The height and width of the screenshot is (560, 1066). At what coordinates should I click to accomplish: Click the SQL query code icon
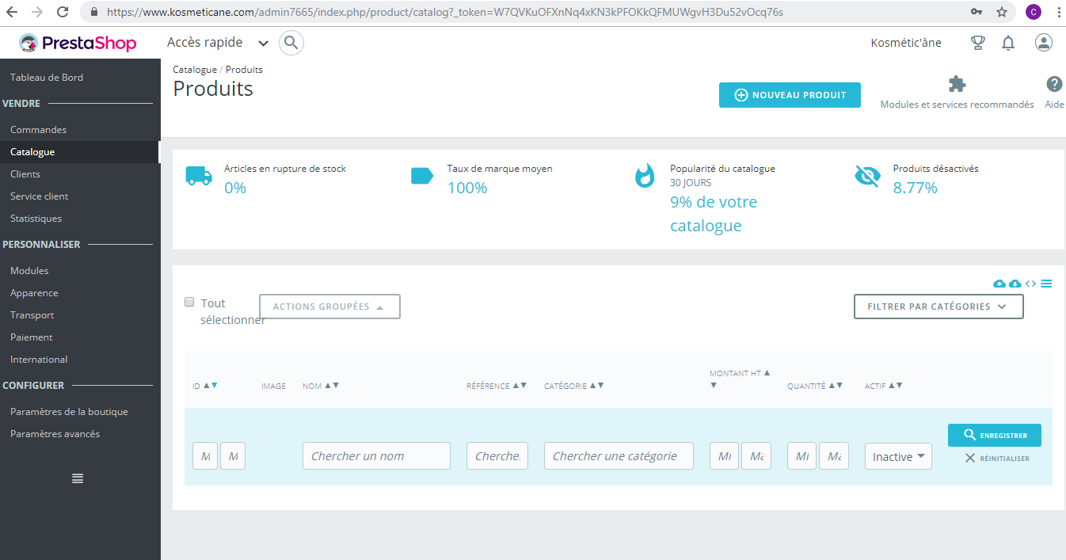click(1030, 284)
